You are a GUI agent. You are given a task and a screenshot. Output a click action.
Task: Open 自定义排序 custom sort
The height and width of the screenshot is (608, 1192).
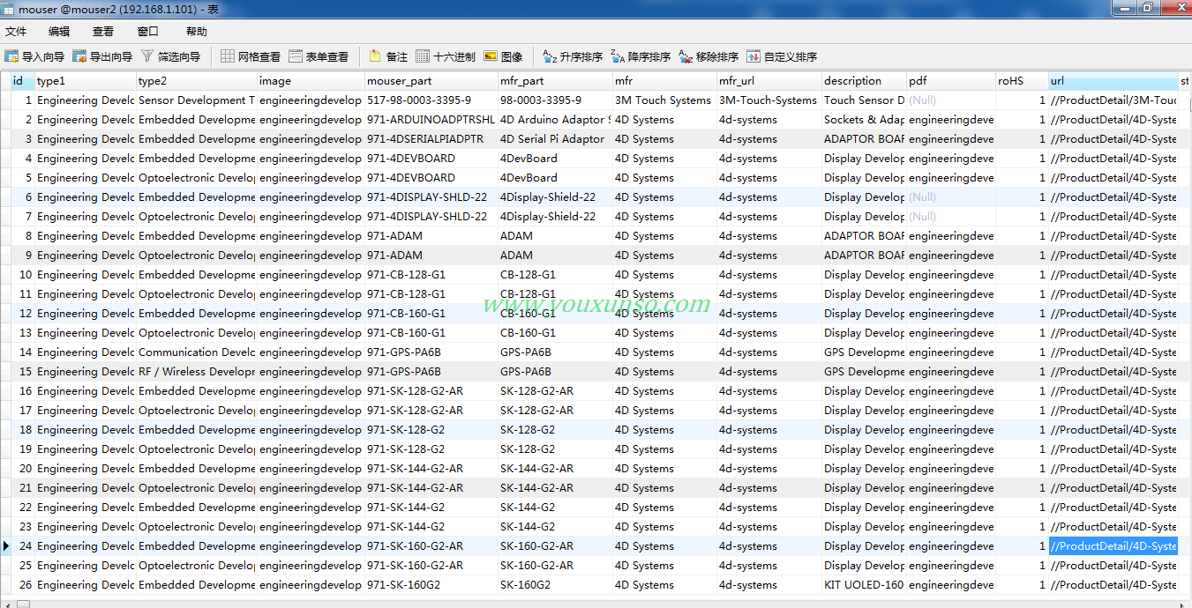point(782,56)
